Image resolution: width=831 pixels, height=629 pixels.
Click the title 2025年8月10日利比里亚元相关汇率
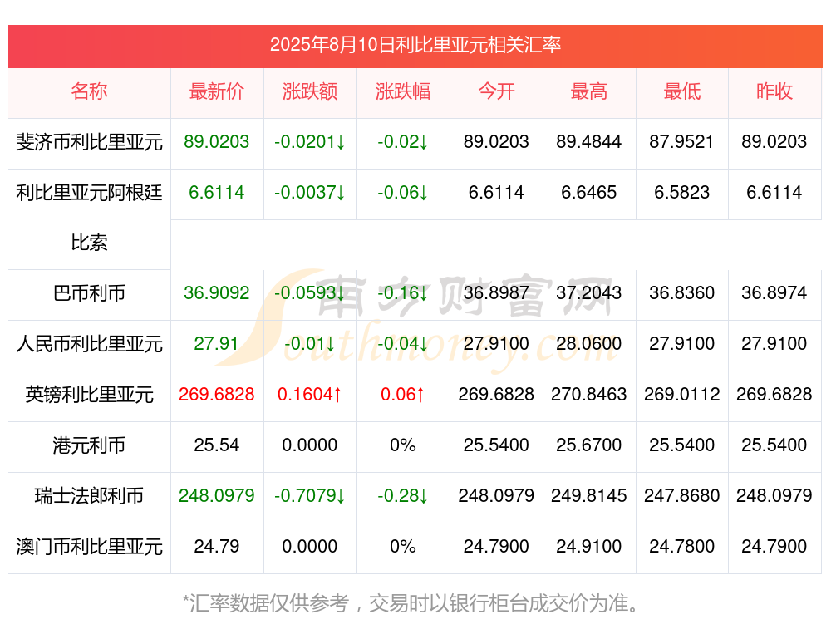coord(415,45)
